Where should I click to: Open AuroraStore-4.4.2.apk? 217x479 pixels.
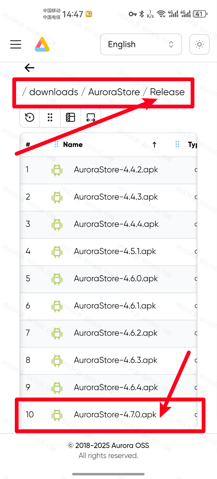coord(116,170)
